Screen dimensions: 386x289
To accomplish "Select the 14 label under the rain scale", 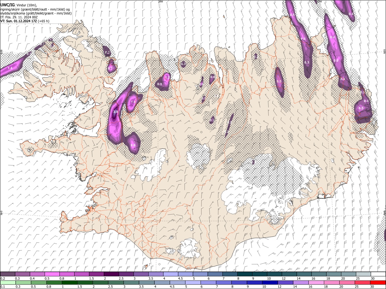I will click(295, 287).
